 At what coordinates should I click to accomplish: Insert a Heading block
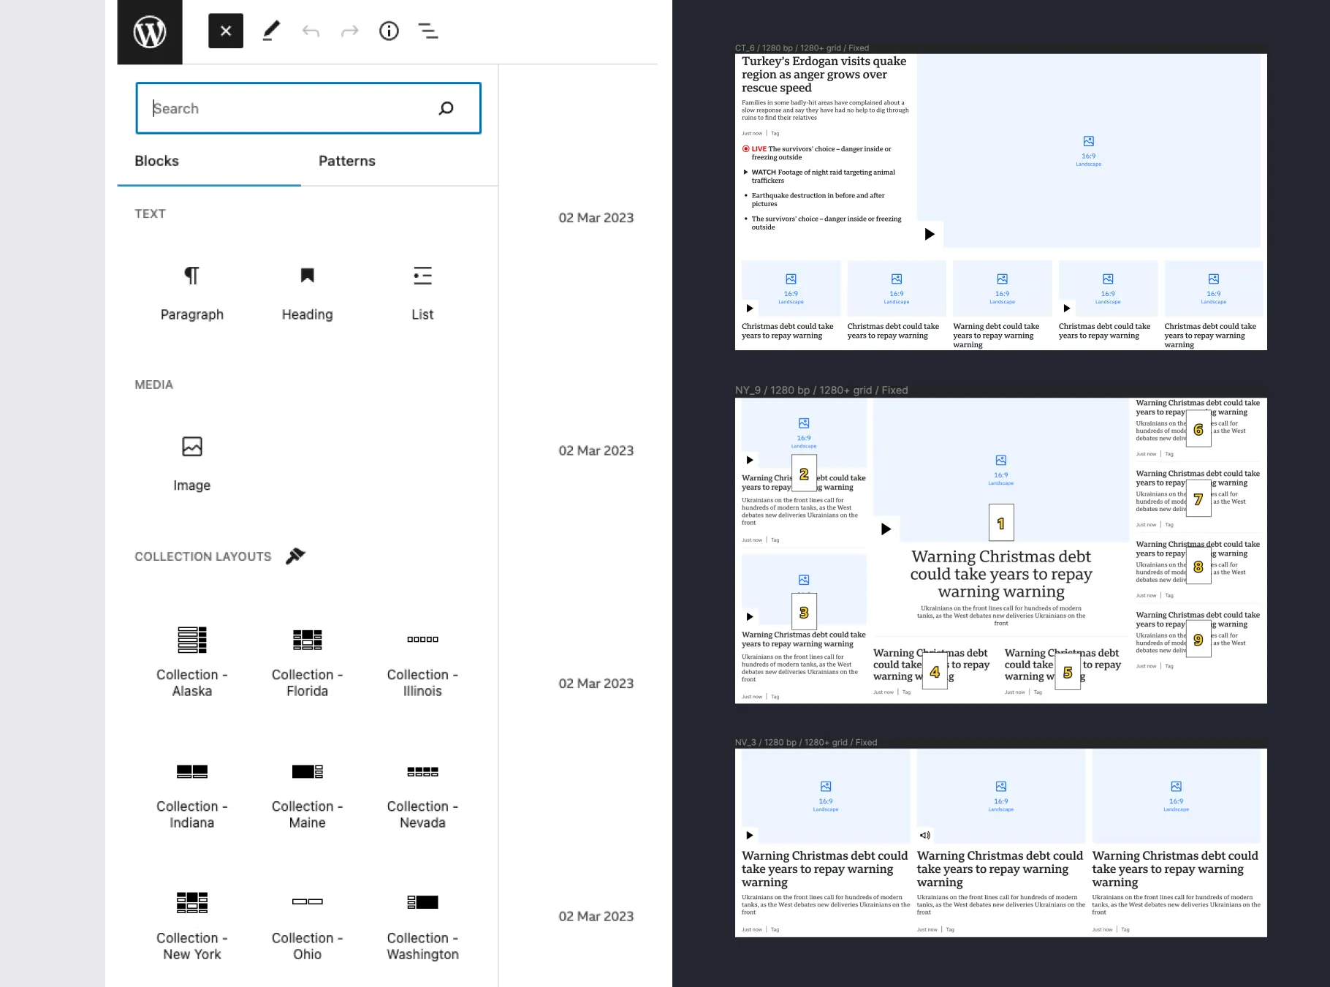click(x=308, y=293)
